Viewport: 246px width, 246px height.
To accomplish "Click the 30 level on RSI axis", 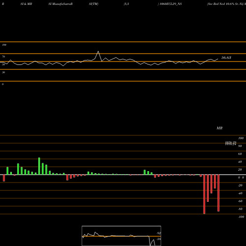I will click(3, 72).
